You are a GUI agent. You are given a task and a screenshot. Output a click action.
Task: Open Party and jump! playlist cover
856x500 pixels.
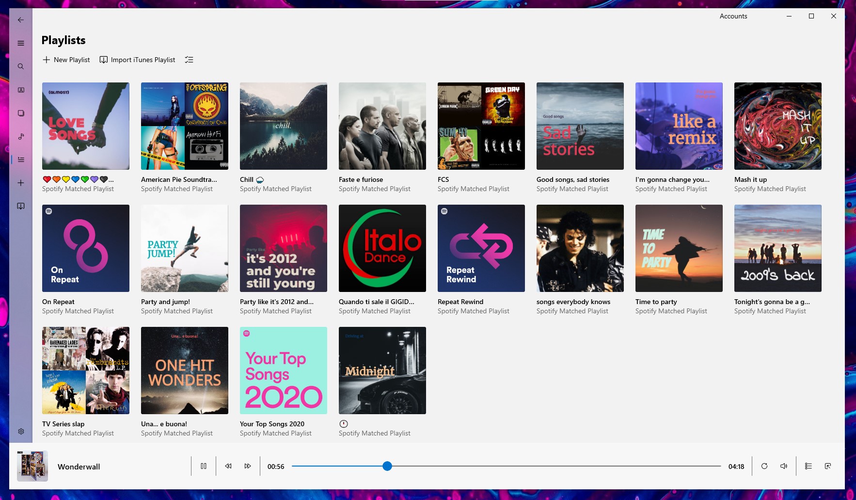(x=185, y=248)
